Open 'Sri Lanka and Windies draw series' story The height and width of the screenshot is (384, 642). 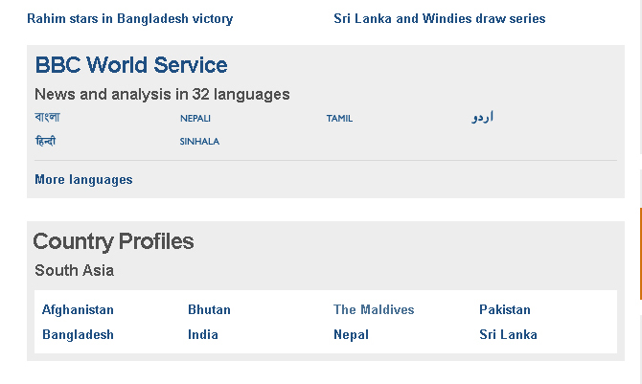click(440, 18)
